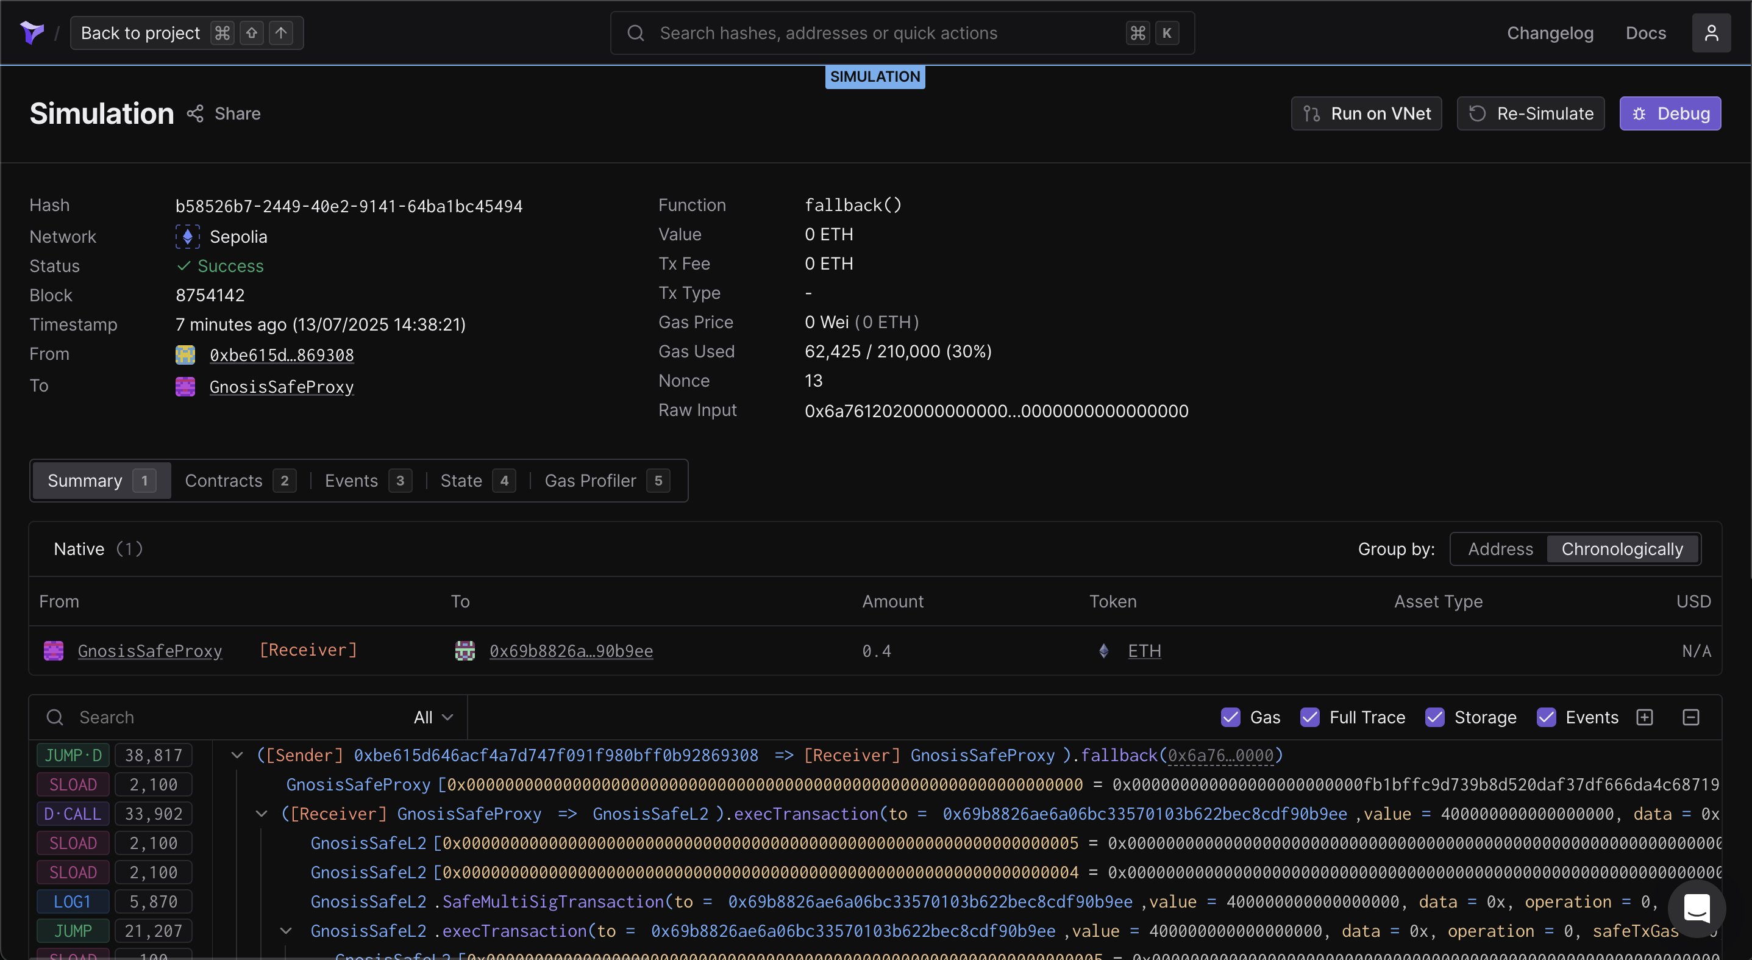Open the Docs link
1752x960 pixels.
tap(1645, 33)
